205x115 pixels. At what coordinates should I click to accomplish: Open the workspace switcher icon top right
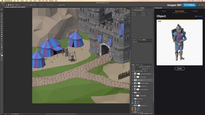coord(202,5)
